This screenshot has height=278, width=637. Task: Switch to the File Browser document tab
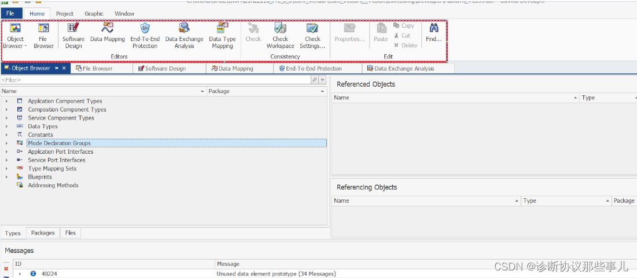pos(102,68)
